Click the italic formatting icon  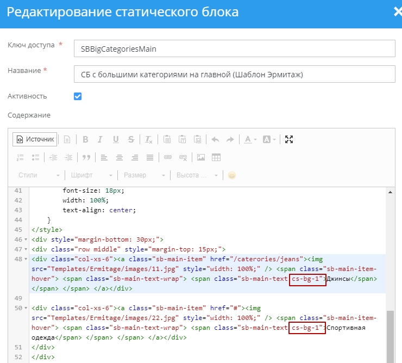click(100, 139)
